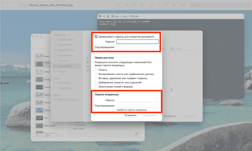Add a profile with the plus icon
The height and width of the screenshot is (151, 252).
click(37, 135)
